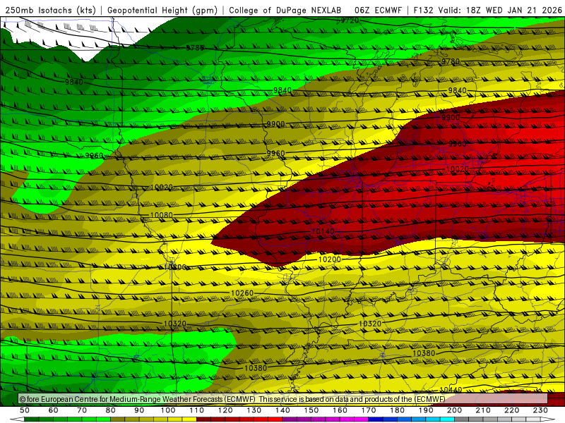The height and width of the screenshot is (423, 565).
Task: Click the '250mb Isotachs (kts)' title text
Action: pyautogui.click(x=51, y=11)
